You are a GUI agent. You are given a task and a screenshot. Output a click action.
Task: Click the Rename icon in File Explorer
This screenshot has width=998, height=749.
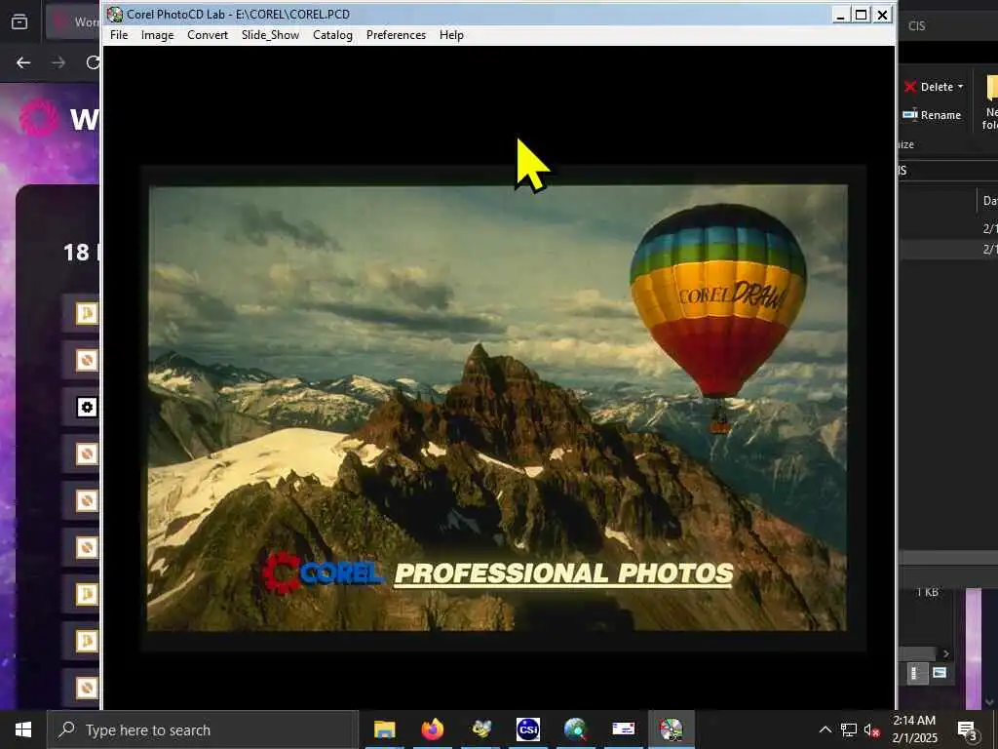pos(910,115)
